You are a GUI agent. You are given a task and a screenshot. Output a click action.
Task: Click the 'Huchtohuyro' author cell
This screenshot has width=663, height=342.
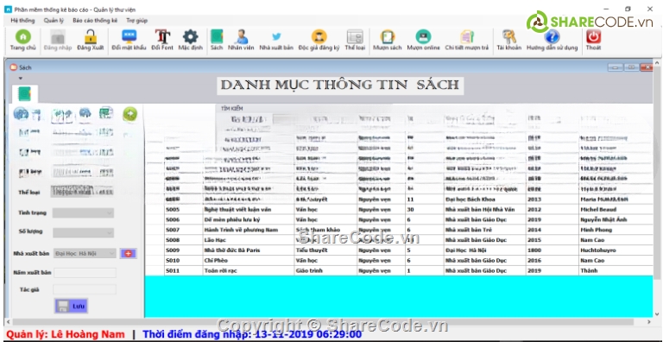616,250
